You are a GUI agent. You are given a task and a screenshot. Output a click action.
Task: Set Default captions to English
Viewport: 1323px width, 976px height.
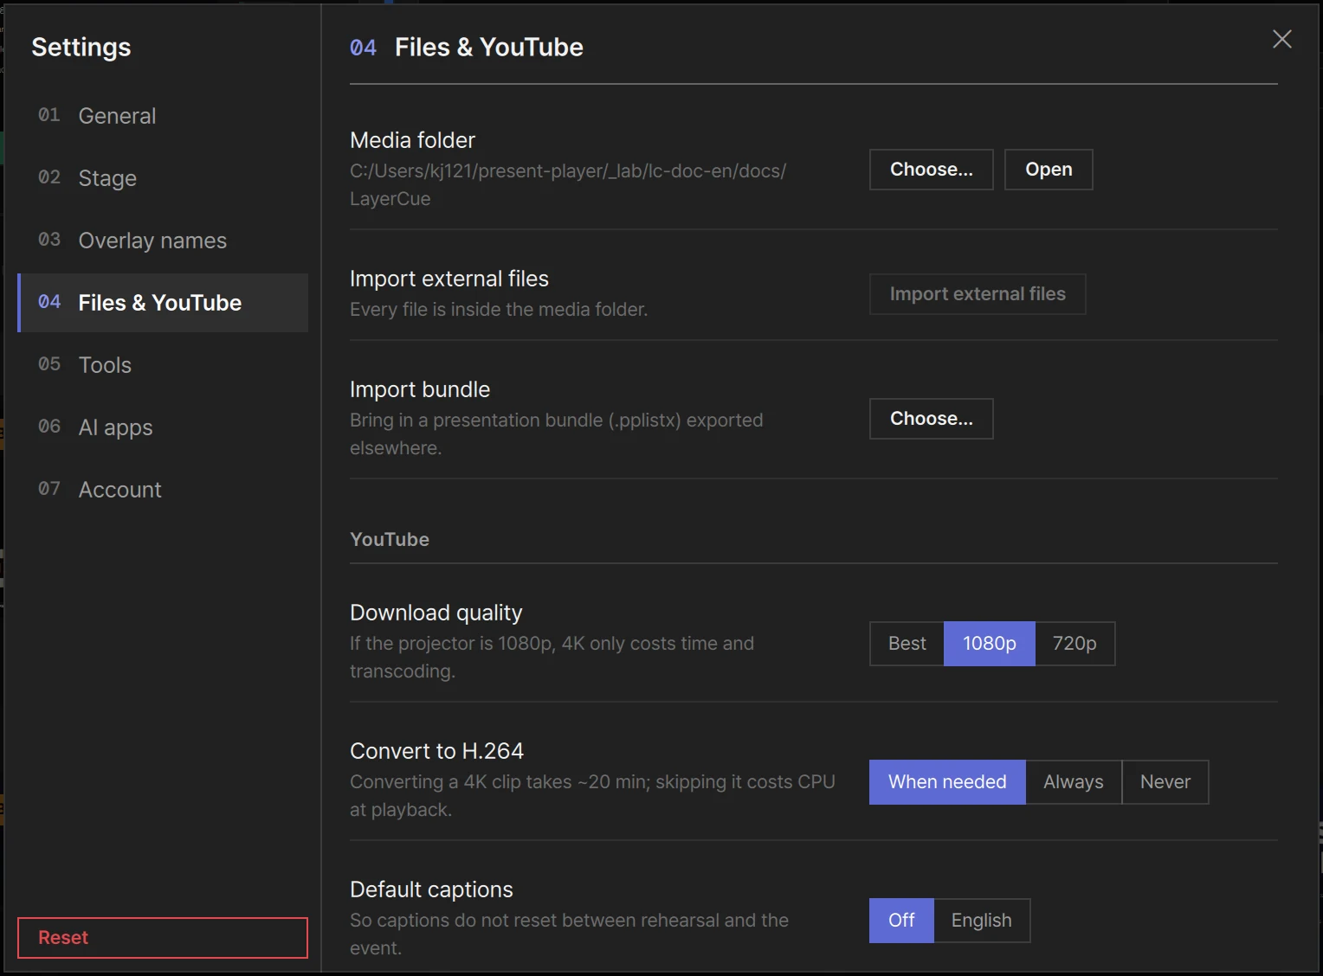[x=982, y=921]
